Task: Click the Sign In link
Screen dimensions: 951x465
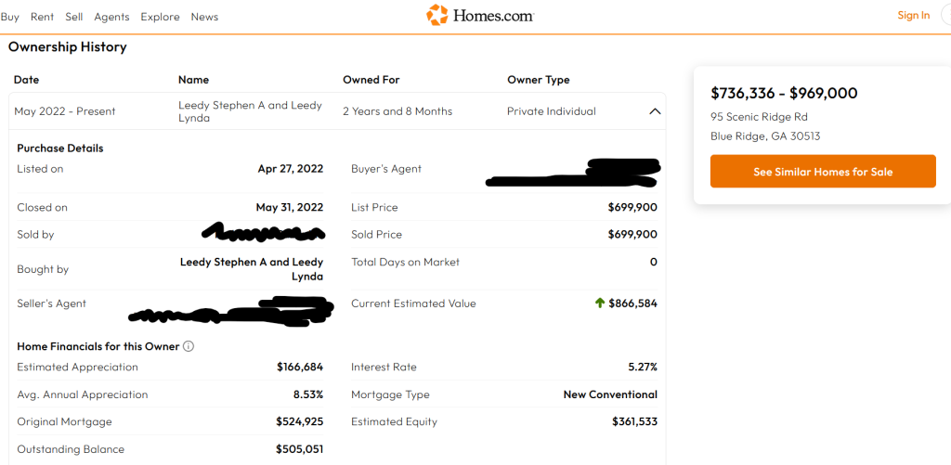Action: [x=913, y=16]
